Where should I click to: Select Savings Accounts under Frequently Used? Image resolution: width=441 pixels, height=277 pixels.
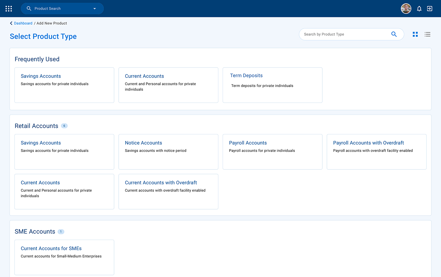(x=64, y=85)
